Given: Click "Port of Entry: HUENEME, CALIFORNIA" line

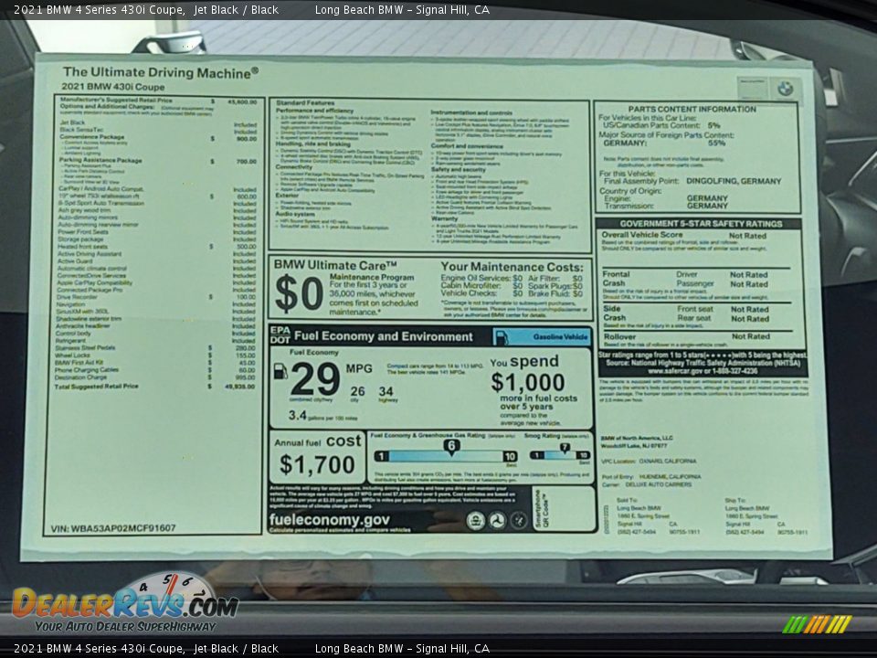Looking at the screenshot, I should pyautogui.click(x=651, y=477).
